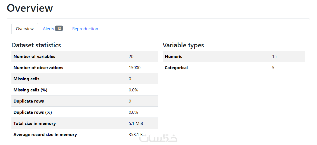Select the Missing cells (%) label
The height and width of the screenshot is (145, 317).
(30, 90)
